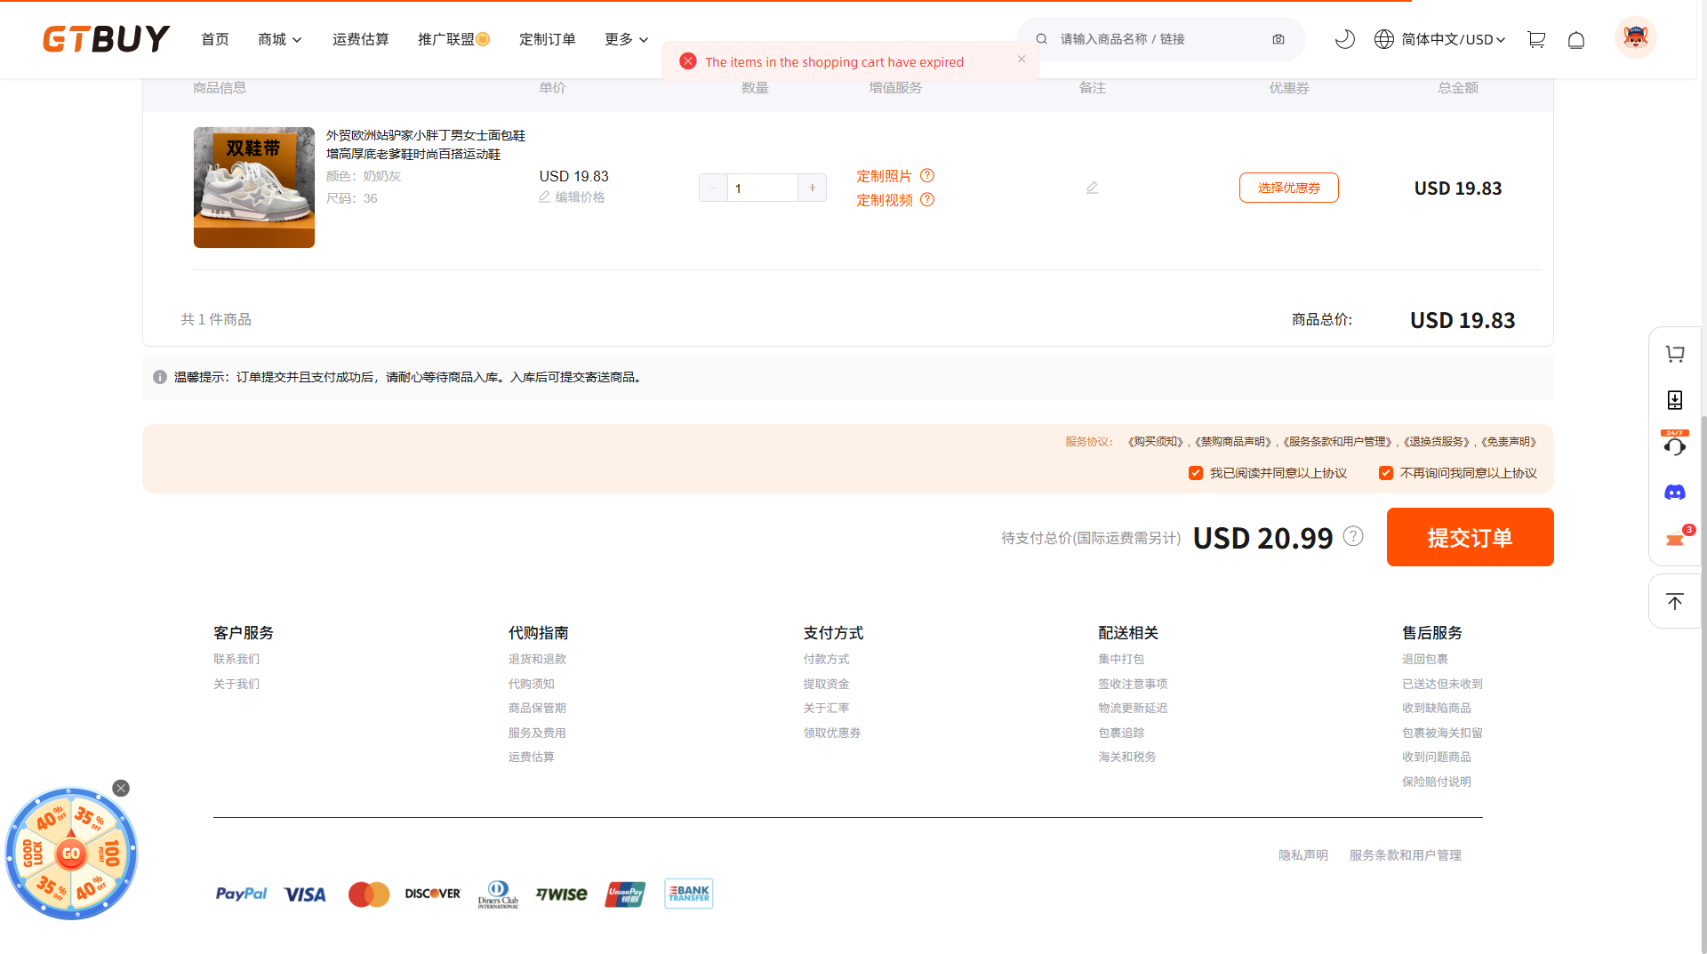Open the shopping cart in header

1536,40
